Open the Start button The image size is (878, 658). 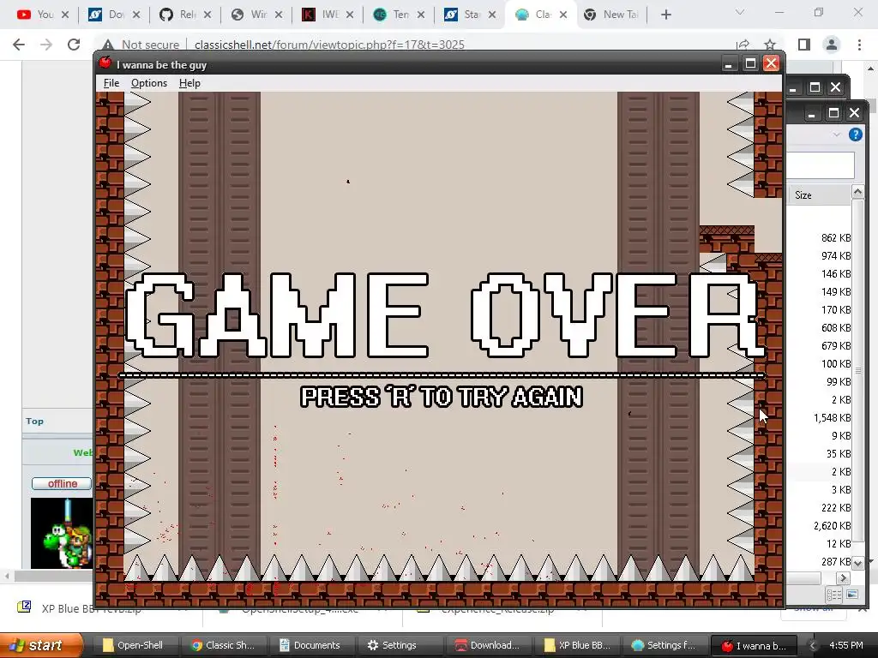pos(41,645)
